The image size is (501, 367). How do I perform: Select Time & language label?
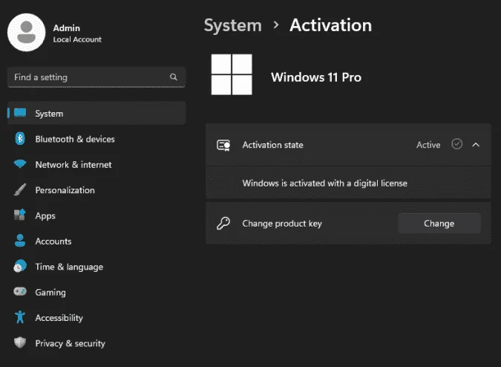[x=69, y=267]
